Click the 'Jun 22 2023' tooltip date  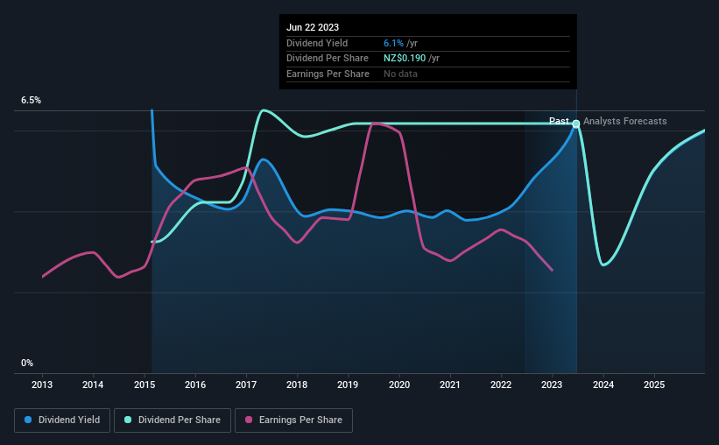pyautogui.click(x=313, y=27)
